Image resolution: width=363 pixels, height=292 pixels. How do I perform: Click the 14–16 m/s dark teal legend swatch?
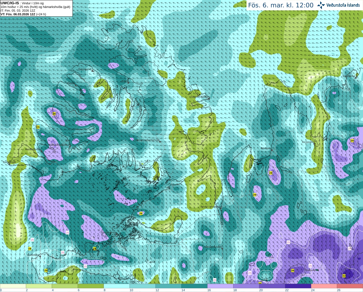pos(195,286)
